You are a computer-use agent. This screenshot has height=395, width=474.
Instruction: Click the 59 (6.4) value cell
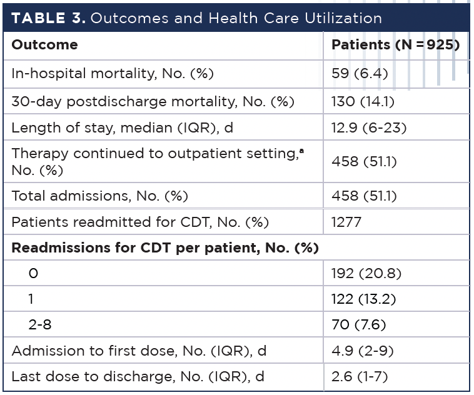pos(360,73)
